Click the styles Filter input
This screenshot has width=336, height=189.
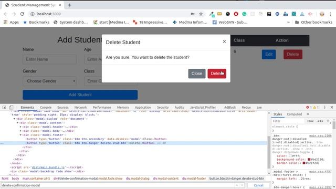(x=288, y=121)
